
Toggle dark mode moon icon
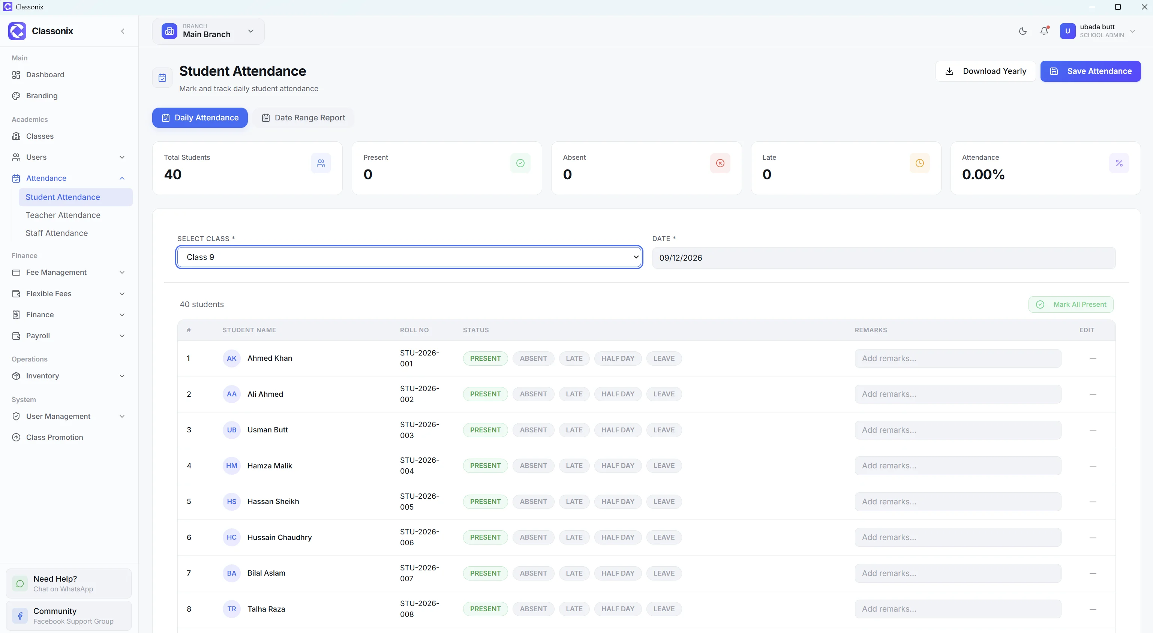tap(1023, 31)
